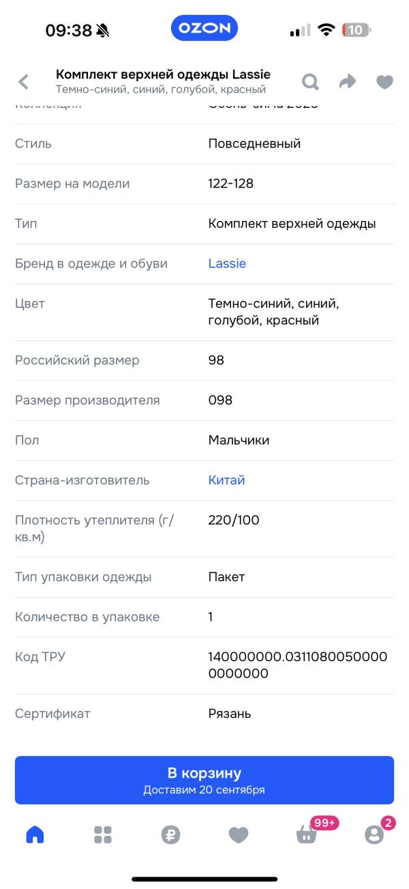Open the catalog grid icon in bottom bar
Image resolution: width=409 pixels, height=889 pixels.
tap(102, 833)
